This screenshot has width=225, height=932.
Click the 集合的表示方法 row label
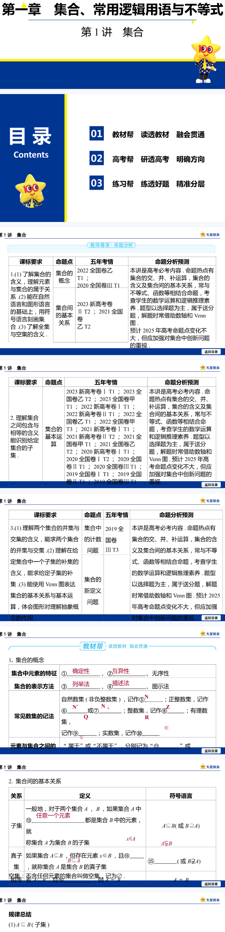(x=34, y=686)
